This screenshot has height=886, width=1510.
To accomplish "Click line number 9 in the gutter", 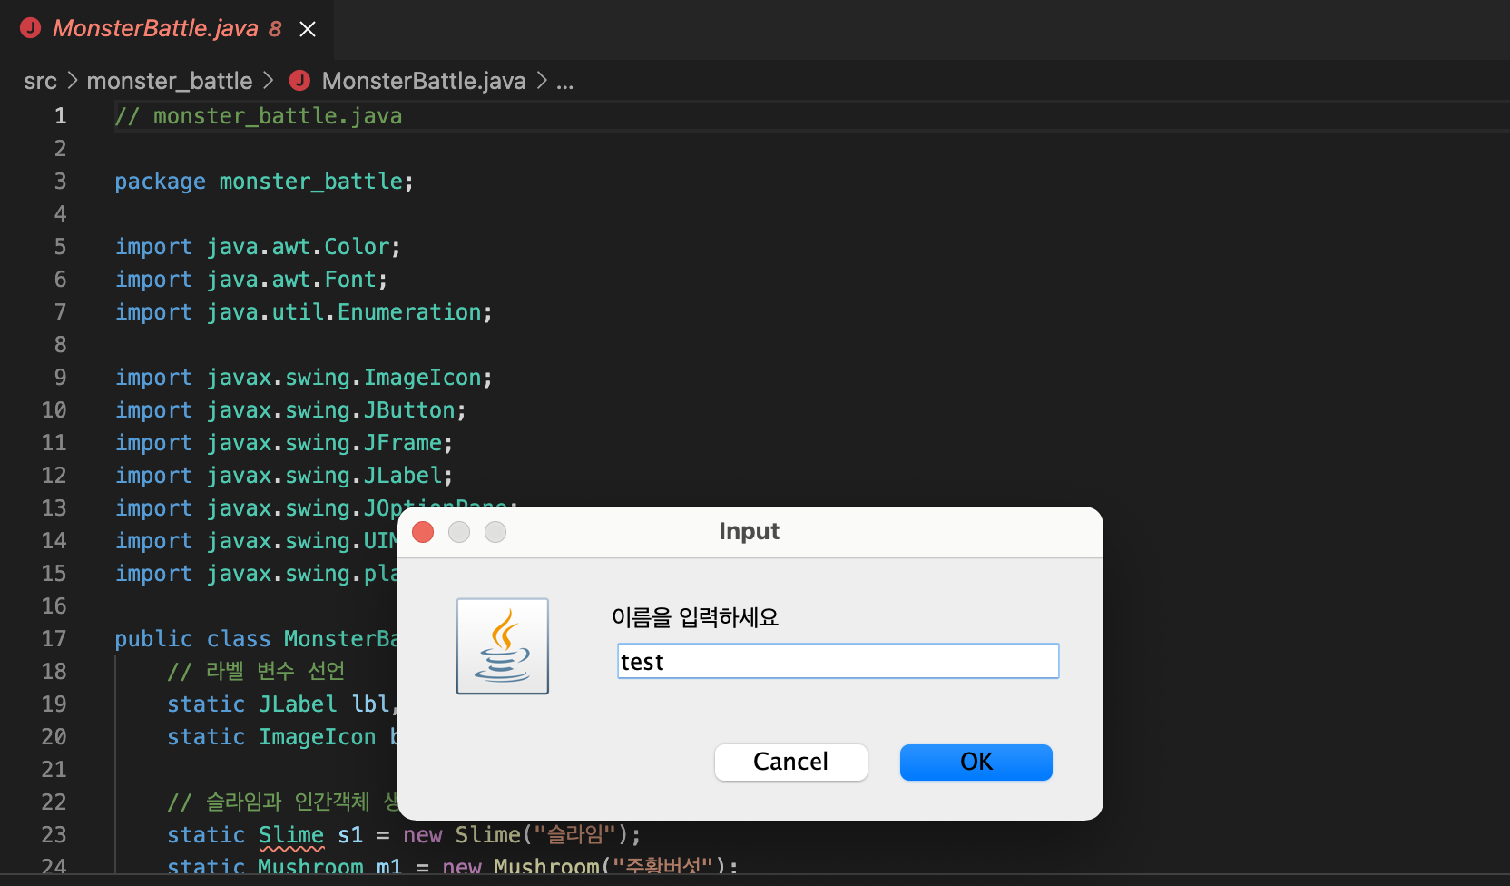I will (60, 378).
